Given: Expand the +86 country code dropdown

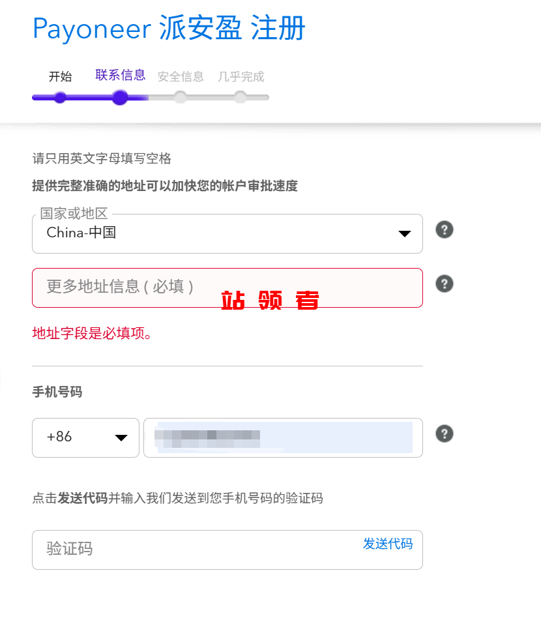Looking at the screenshot, I should (x=85, y=437).
